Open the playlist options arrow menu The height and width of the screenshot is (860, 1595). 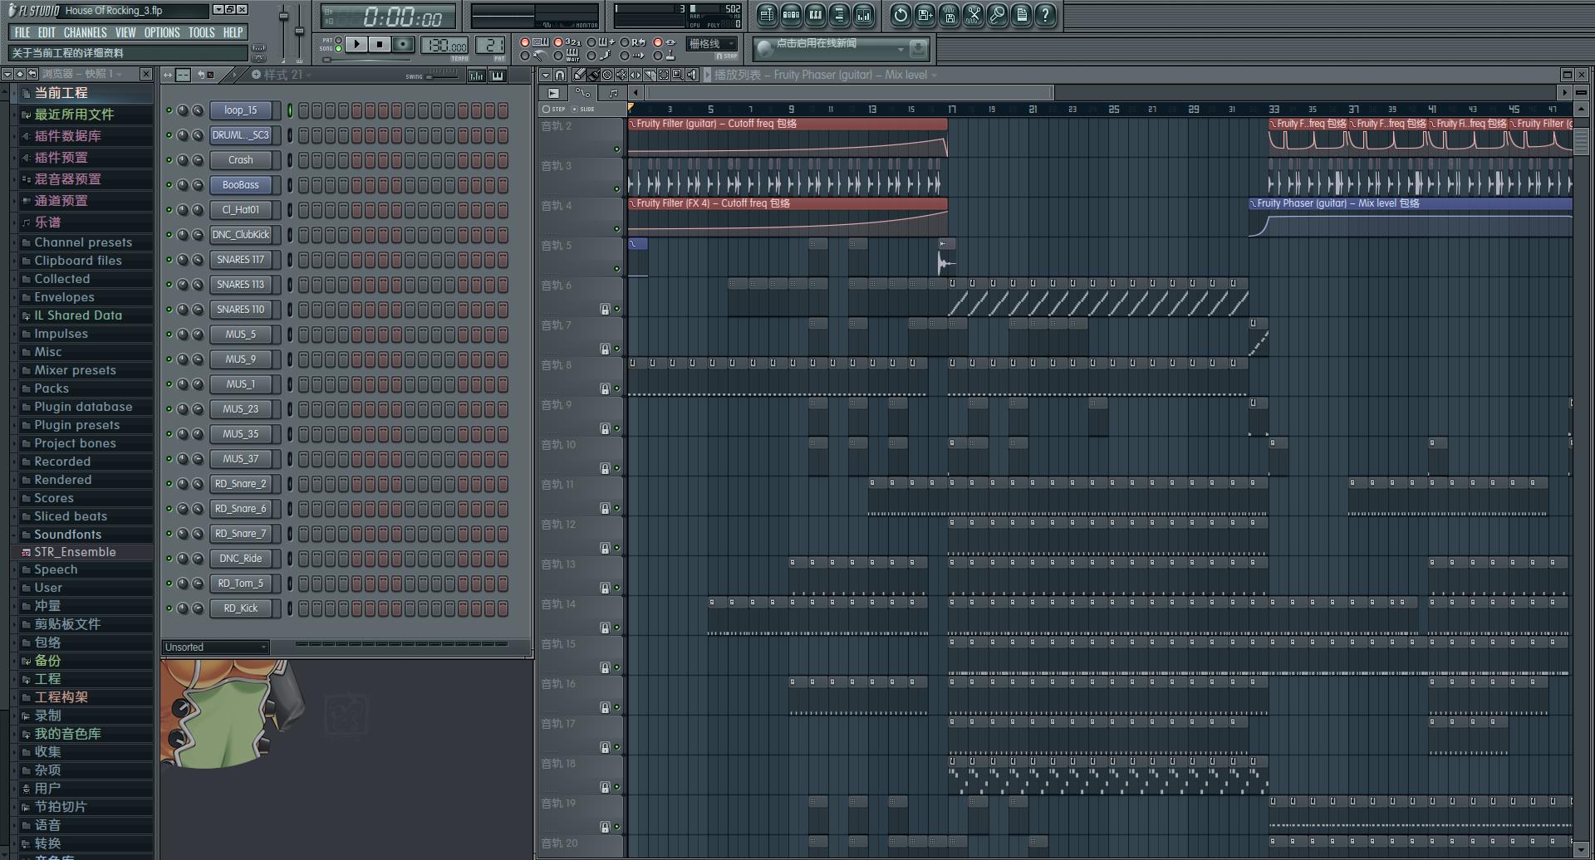point(545,75)
